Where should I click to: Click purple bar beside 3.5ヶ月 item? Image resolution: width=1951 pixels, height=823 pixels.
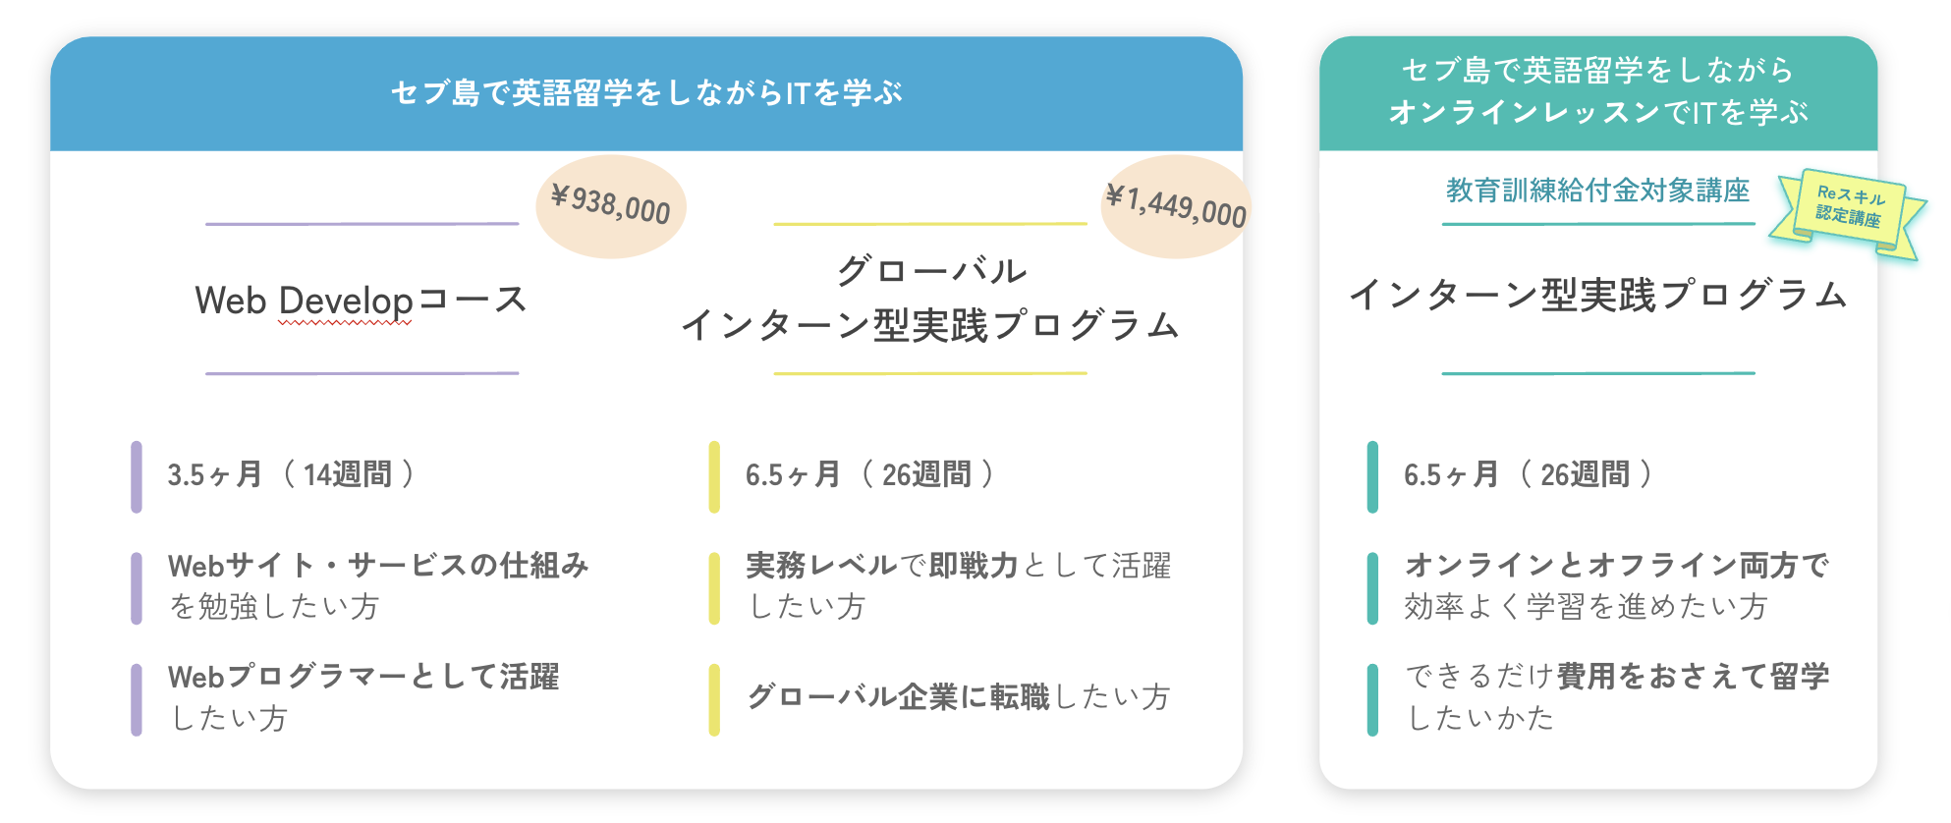click(137, 477)
